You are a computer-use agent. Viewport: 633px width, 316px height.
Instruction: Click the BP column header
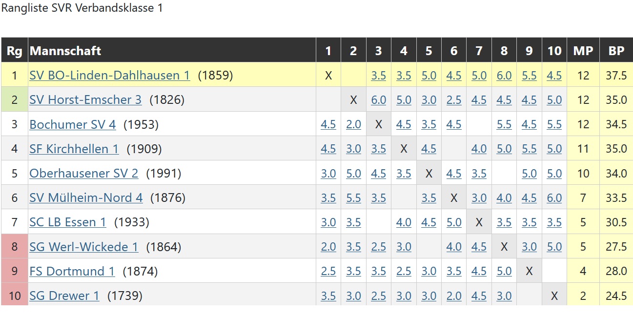click(616, 51)
